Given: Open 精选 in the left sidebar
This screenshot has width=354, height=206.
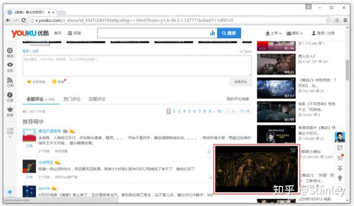Looking at the screenshot, I should tap(10, 52).
